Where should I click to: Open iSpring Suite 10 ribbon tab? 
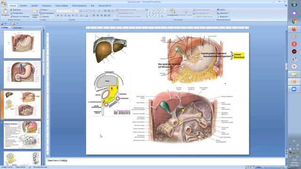pyautogui.click(x=105, y=6)
